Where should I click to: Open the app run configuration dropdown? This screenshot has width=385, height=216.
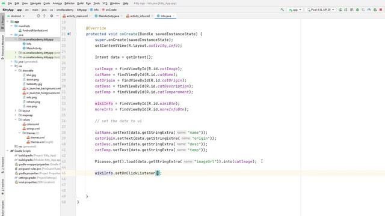tap(295, 10)
